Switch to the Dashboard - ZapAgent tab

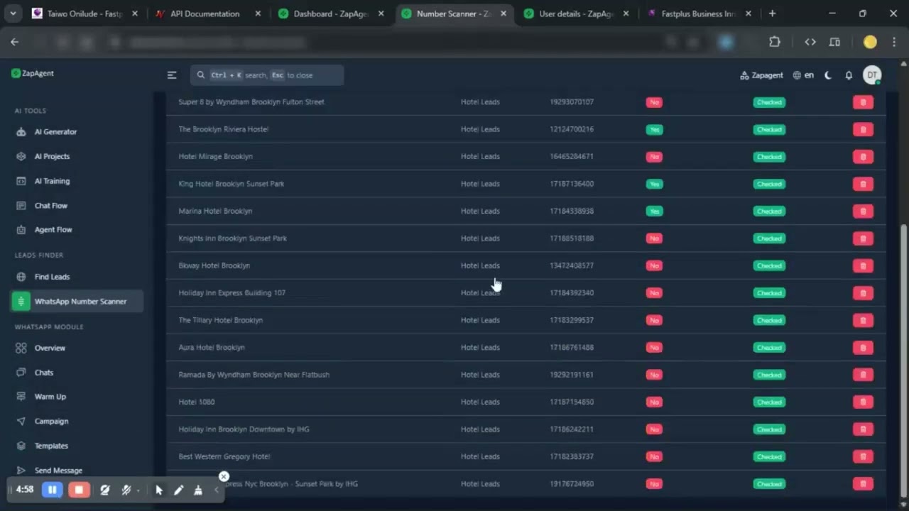331,13
